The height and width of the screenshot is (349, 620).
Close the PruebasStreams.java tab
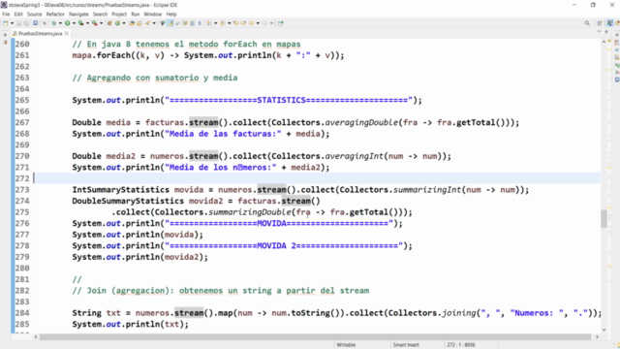click(67, 33)
